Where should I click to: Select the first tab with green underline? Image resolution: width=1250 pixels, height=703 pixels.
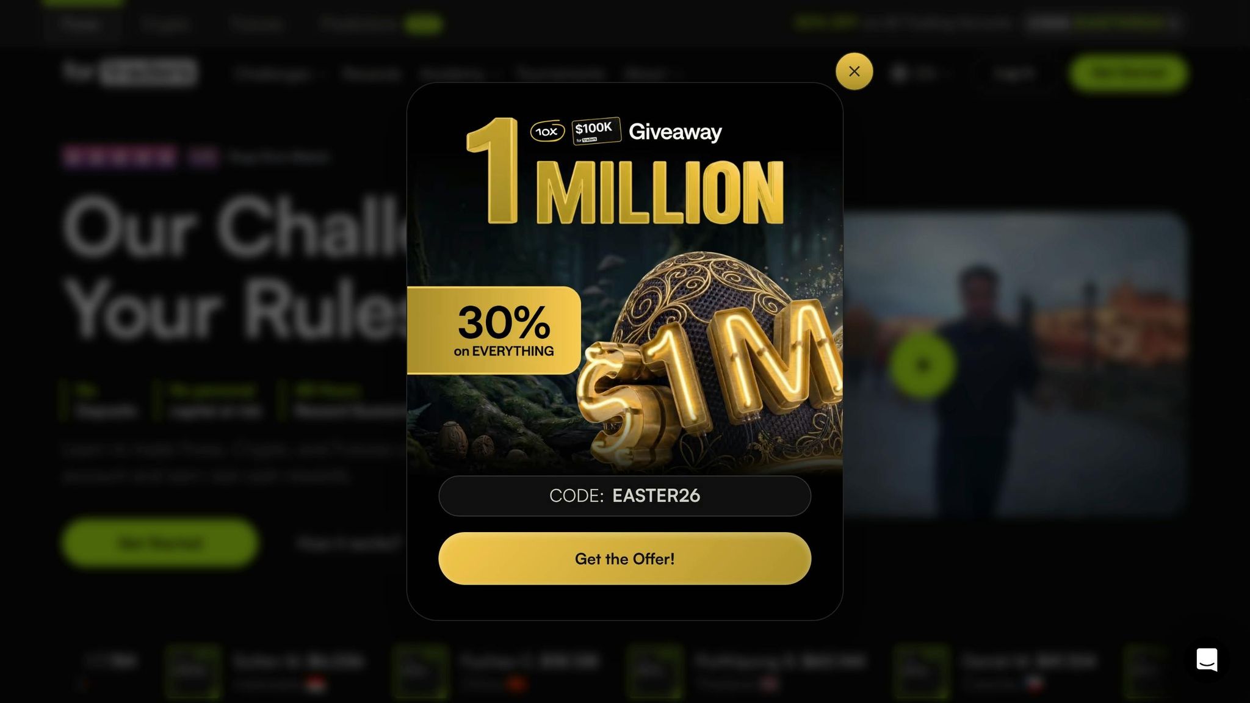click(81, 23)
